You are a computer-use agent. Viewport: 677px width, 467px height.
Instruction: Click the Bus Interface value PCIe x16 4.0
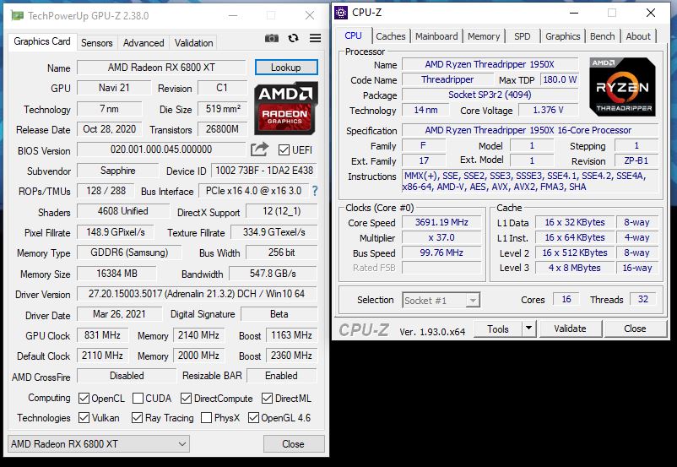[253, 191]
